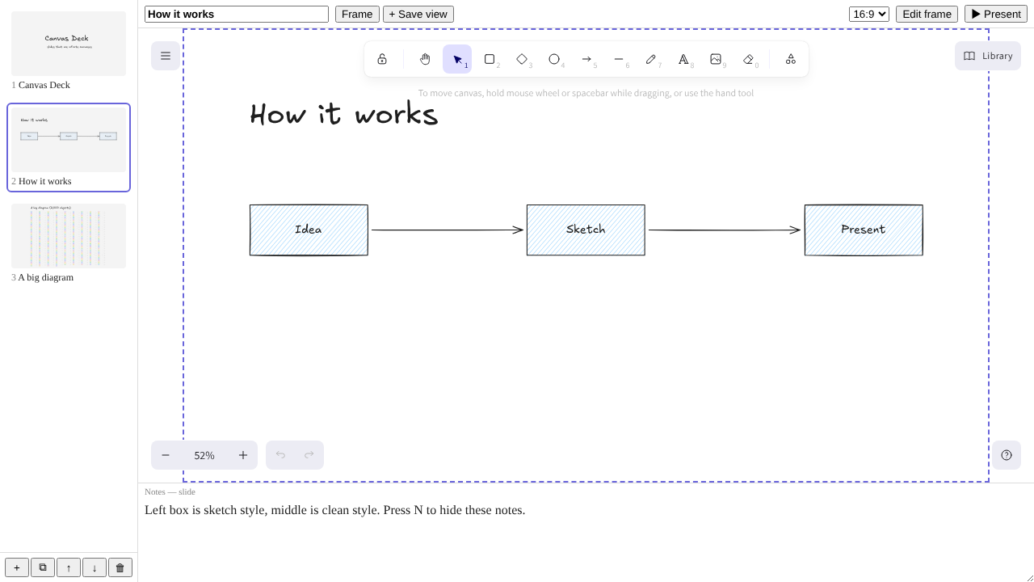Move slide up with arrow button
The height and width of the screenshot is (582, 1034).
click(x=69, y=567)
